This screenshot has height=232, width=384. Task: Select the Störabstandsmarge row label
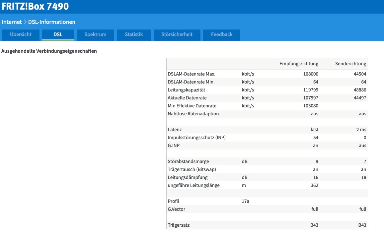point(188,162)
